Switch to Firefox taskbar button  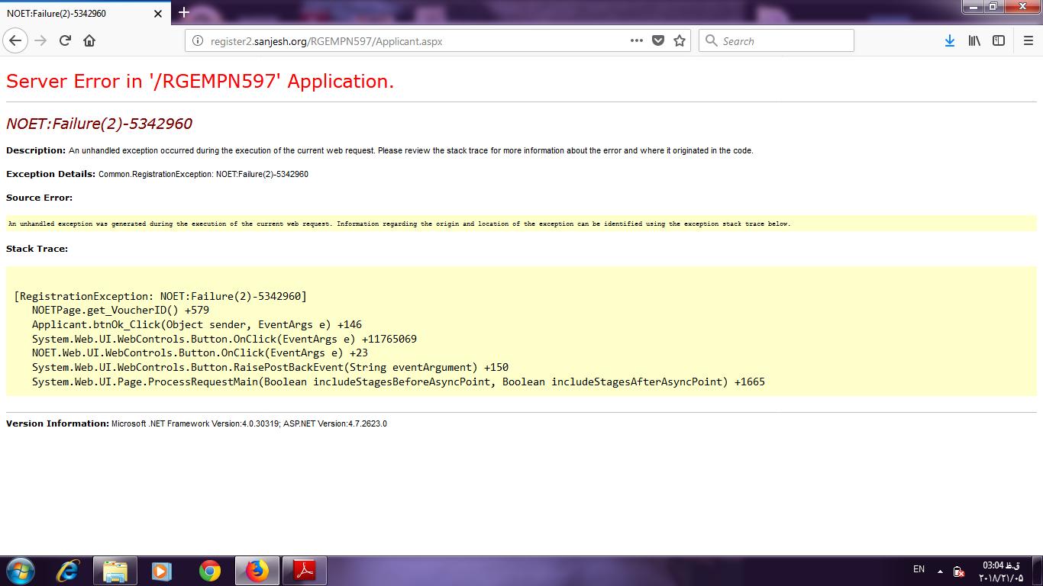[257, 571]
